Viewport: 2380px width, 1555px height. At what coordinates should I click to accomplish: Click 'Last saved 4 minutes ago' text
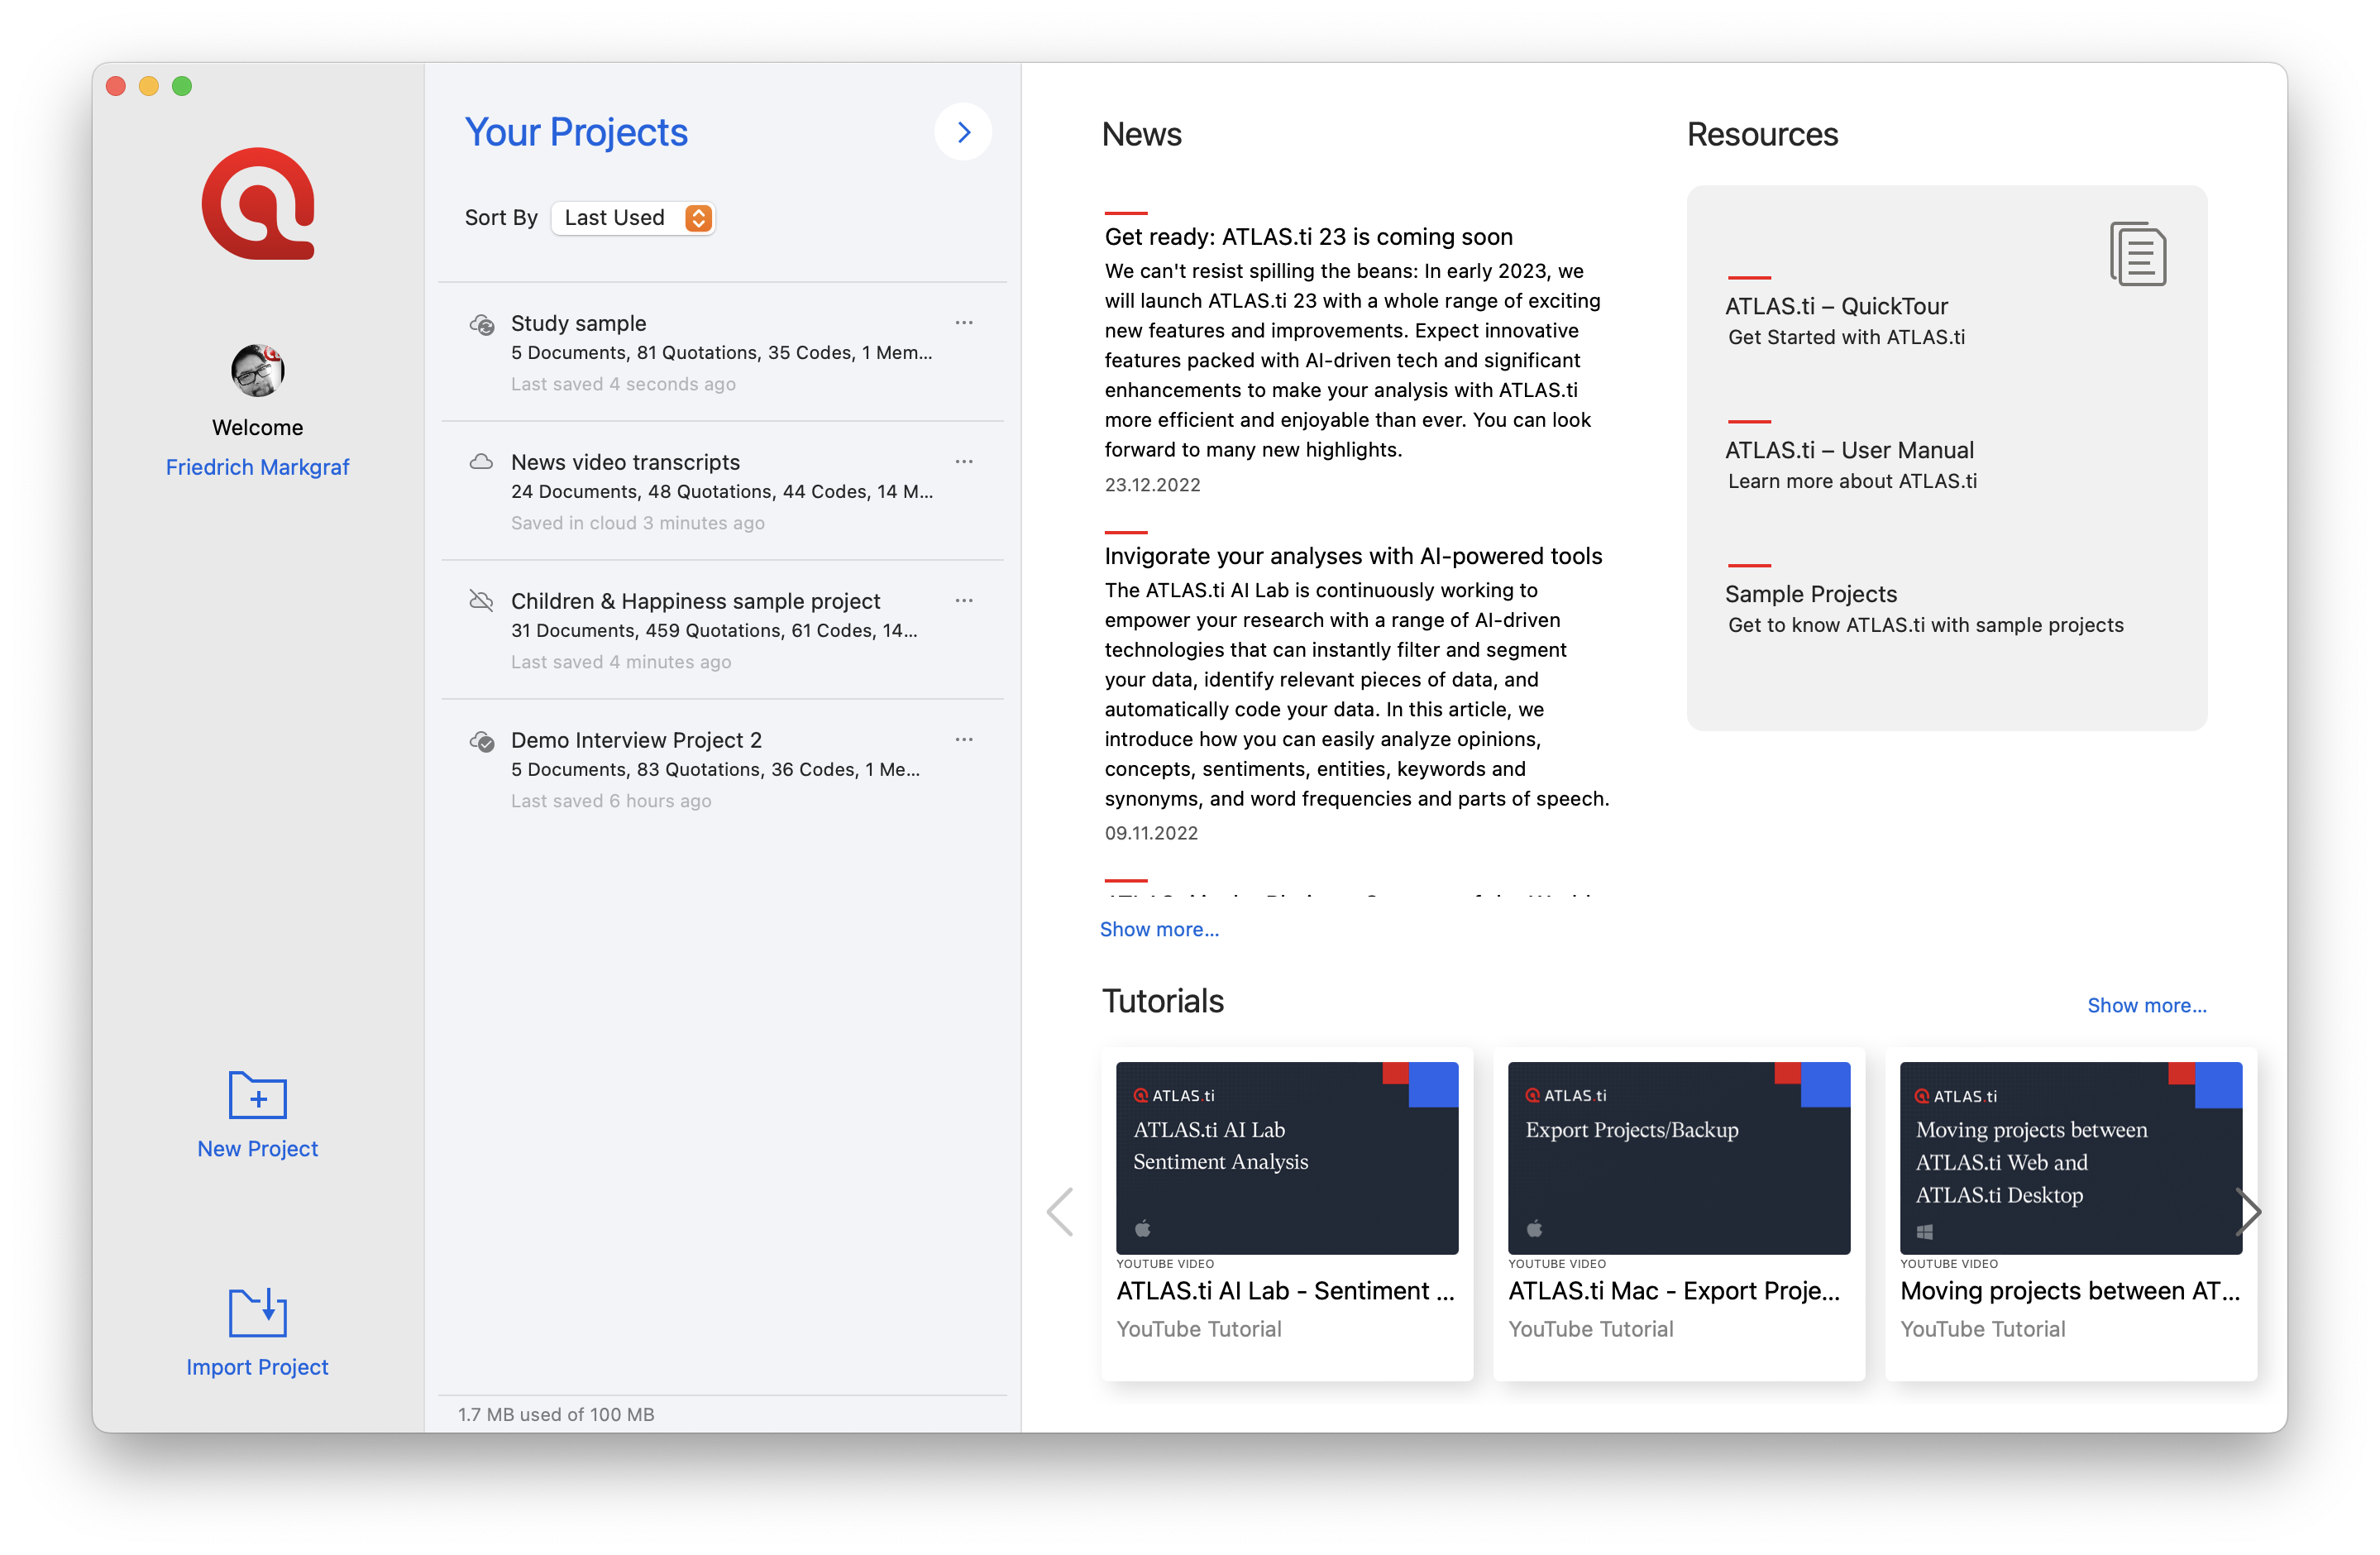pyautogui.click(x=621, y=662)
